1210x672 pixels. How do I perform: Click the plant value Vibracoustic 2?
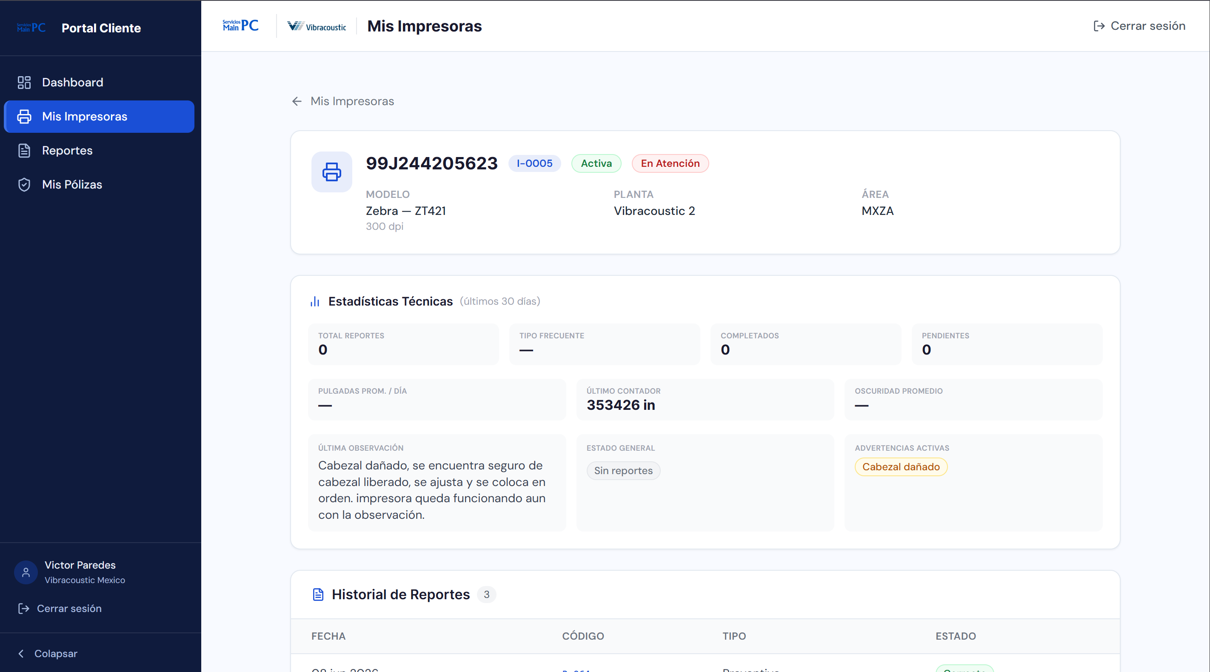coord(654,211)
